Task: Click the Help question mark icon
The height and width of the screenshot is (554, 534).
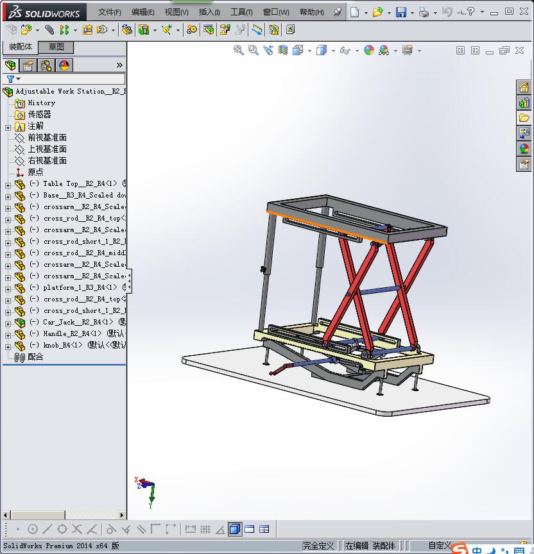Action: pyautogui.click(x=470, y=12)
